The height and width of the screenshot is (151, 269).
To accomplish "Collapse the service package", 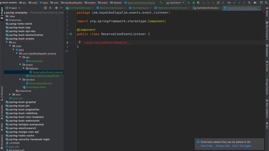I will (20, 79).
